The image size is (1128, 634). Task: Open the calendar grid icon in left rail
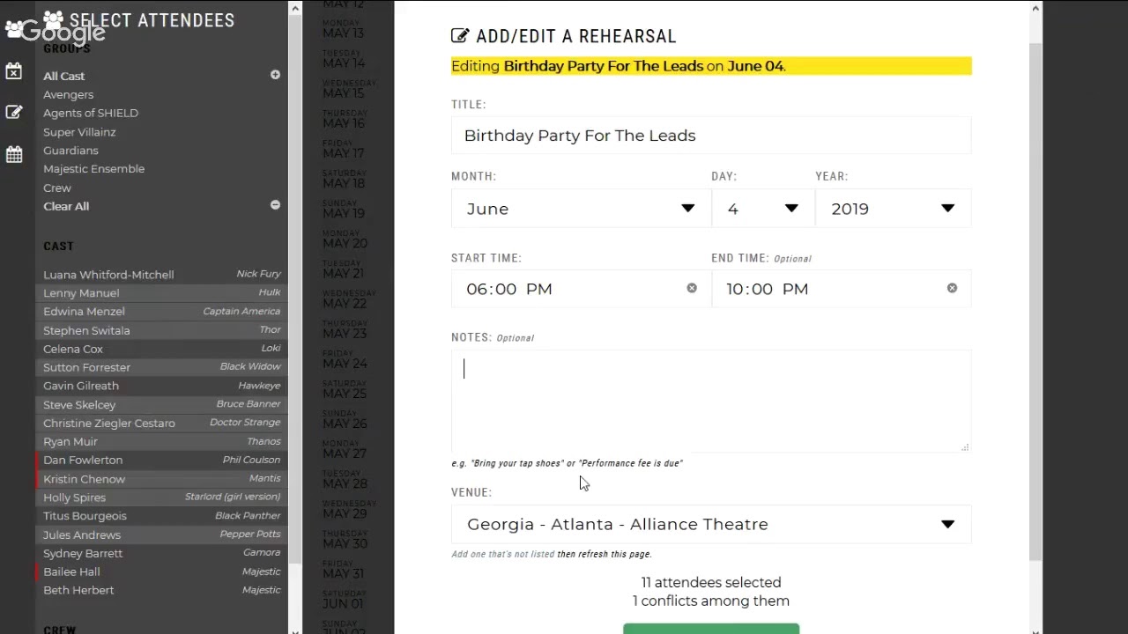coord(14,155)
